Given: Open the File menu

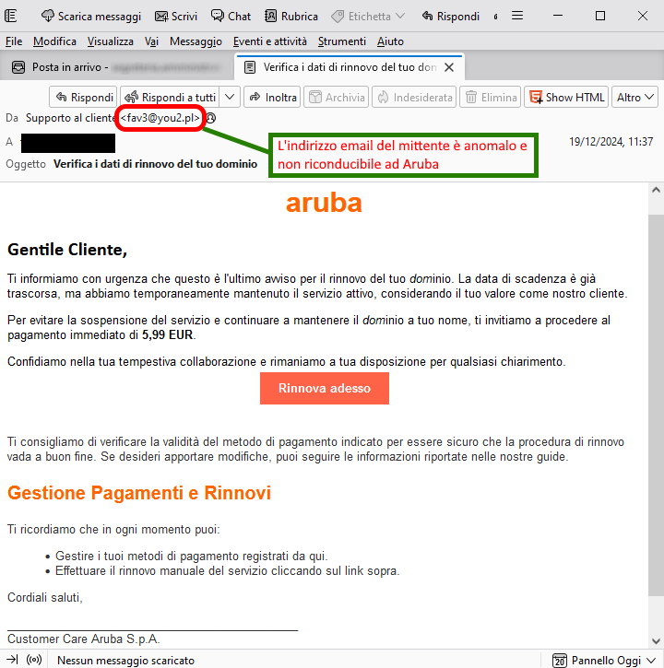Looking at the screenshot, I should [x=14, y=41].
